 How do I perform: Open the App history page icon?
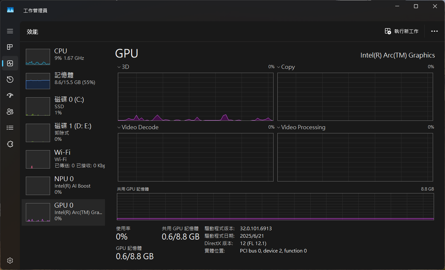coord(10,80)
